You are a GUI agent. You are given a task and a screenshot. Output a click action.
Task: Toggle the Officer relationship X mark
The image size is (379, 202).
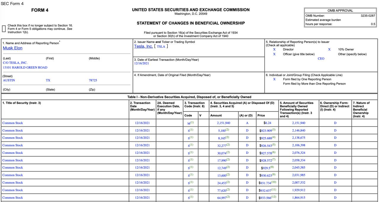click(274, 54)
